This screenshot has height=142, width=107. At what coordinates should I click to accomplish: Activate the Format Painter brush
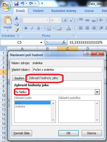coord(17,30)
